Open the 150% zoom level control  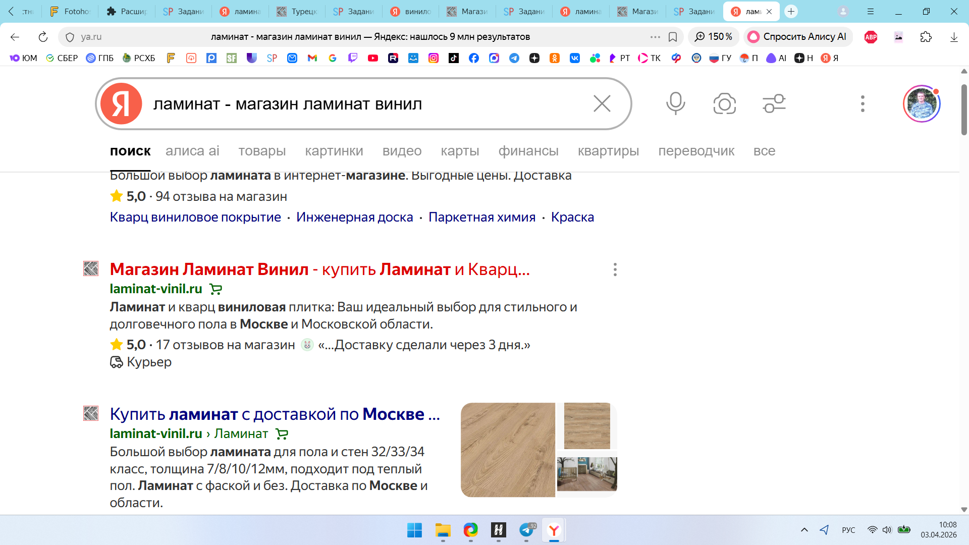pos(714,37)
